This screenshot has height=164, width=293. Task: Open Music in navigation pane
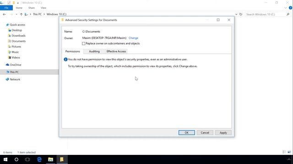[15, 52]
